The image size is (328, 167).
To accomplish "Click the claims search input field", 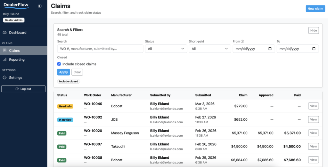I will point(100,49).
